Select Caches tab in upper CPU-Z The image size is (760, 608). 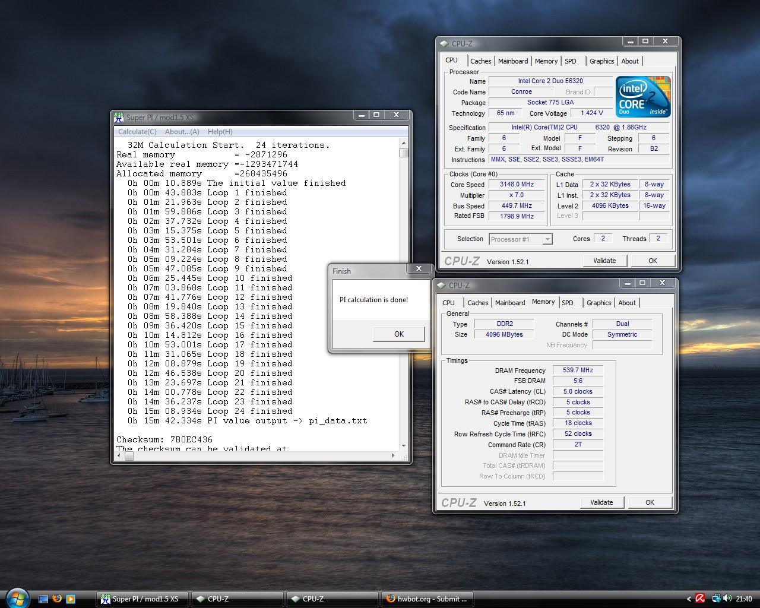click(x=480, y=61)
